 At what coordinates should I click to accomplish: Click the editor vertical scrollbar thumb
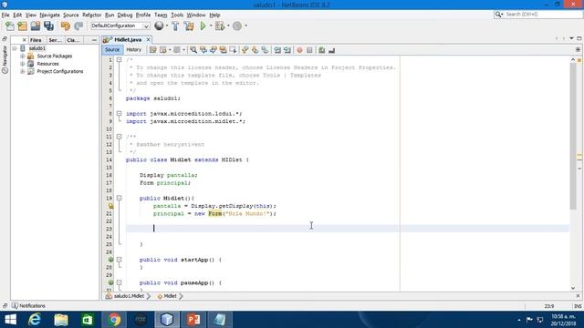(x=573, y=136)
